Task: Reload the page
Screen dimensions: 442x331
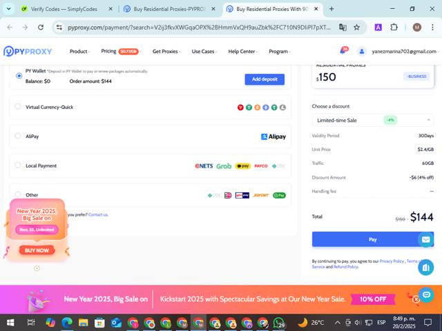Action: [41, 28]
